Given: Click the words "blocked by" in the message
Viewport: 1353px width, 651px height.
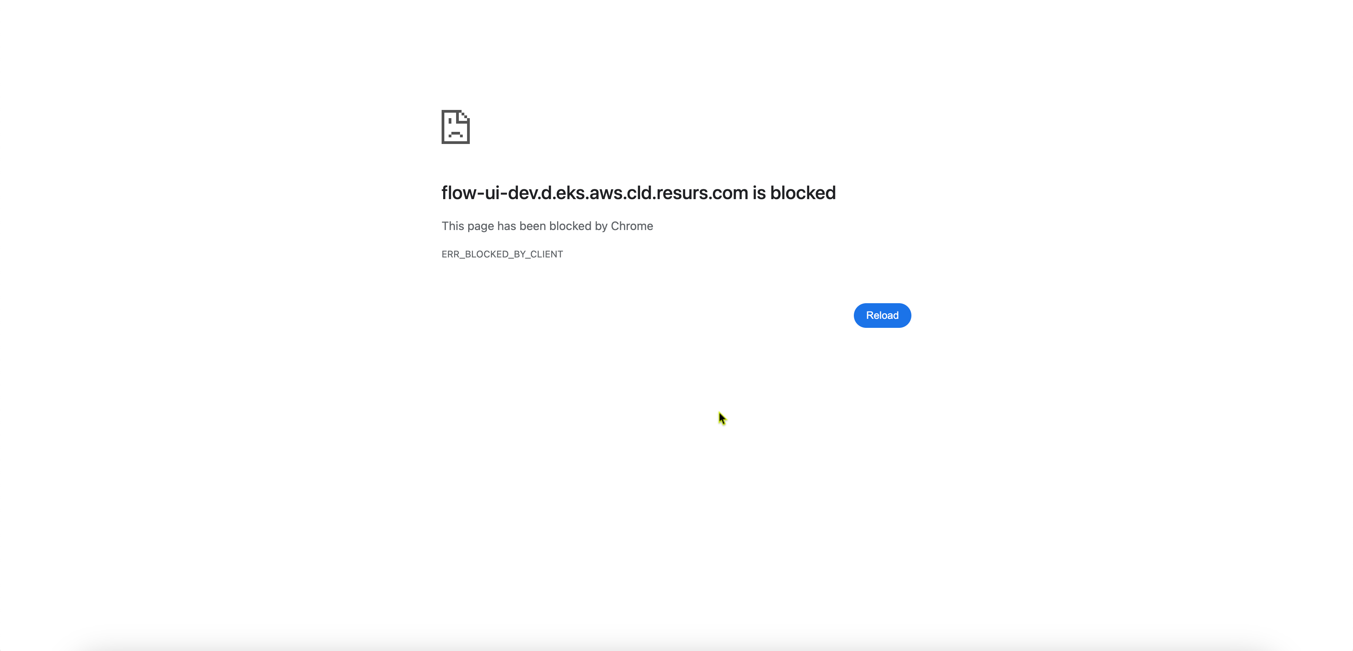Looking at the screenshot, I should [578, 226].
